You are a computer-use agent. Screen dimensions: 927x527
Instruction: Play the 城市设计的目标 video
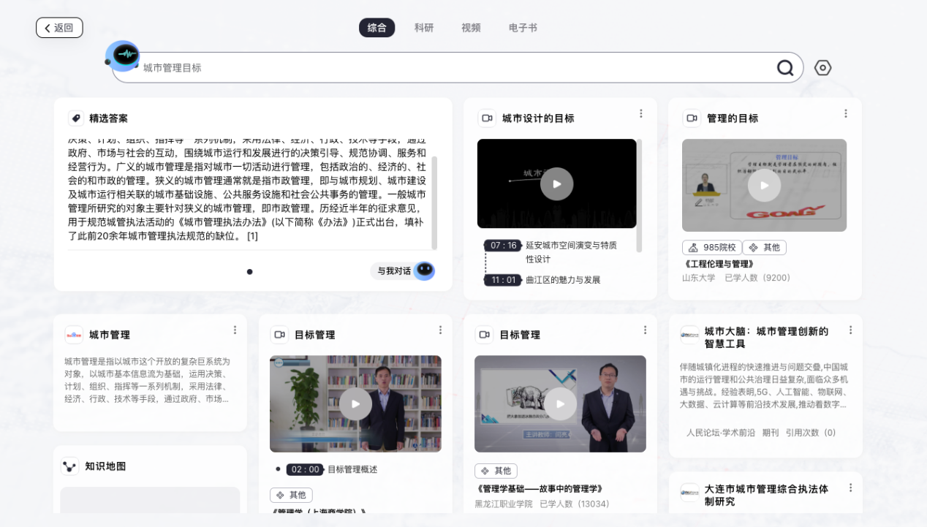556,183
